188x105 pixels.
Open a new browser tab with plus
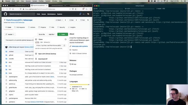[x=87, y=6]
